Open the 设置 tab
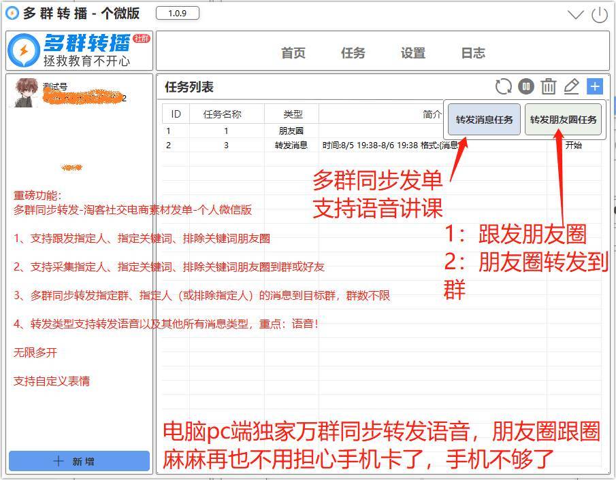 pos(413,53)
